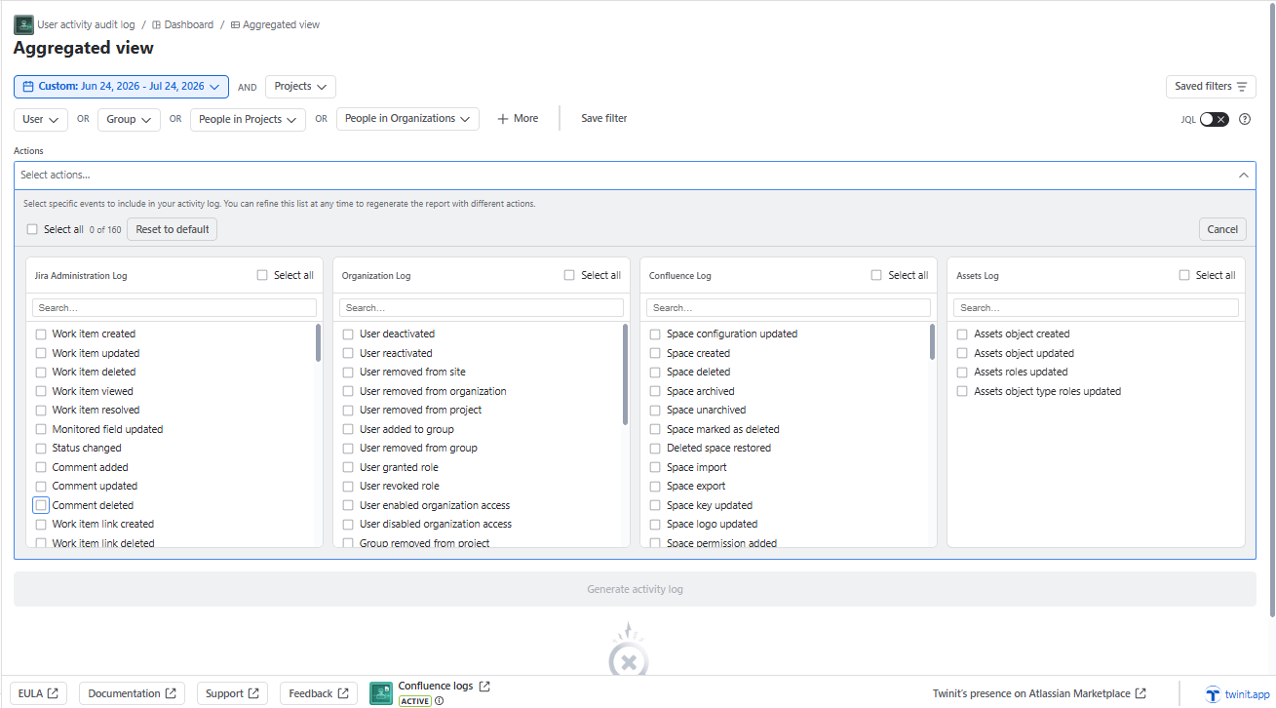Tick the Space export checkbox
Screen dimensions: 1276x708
click(655, 487)
